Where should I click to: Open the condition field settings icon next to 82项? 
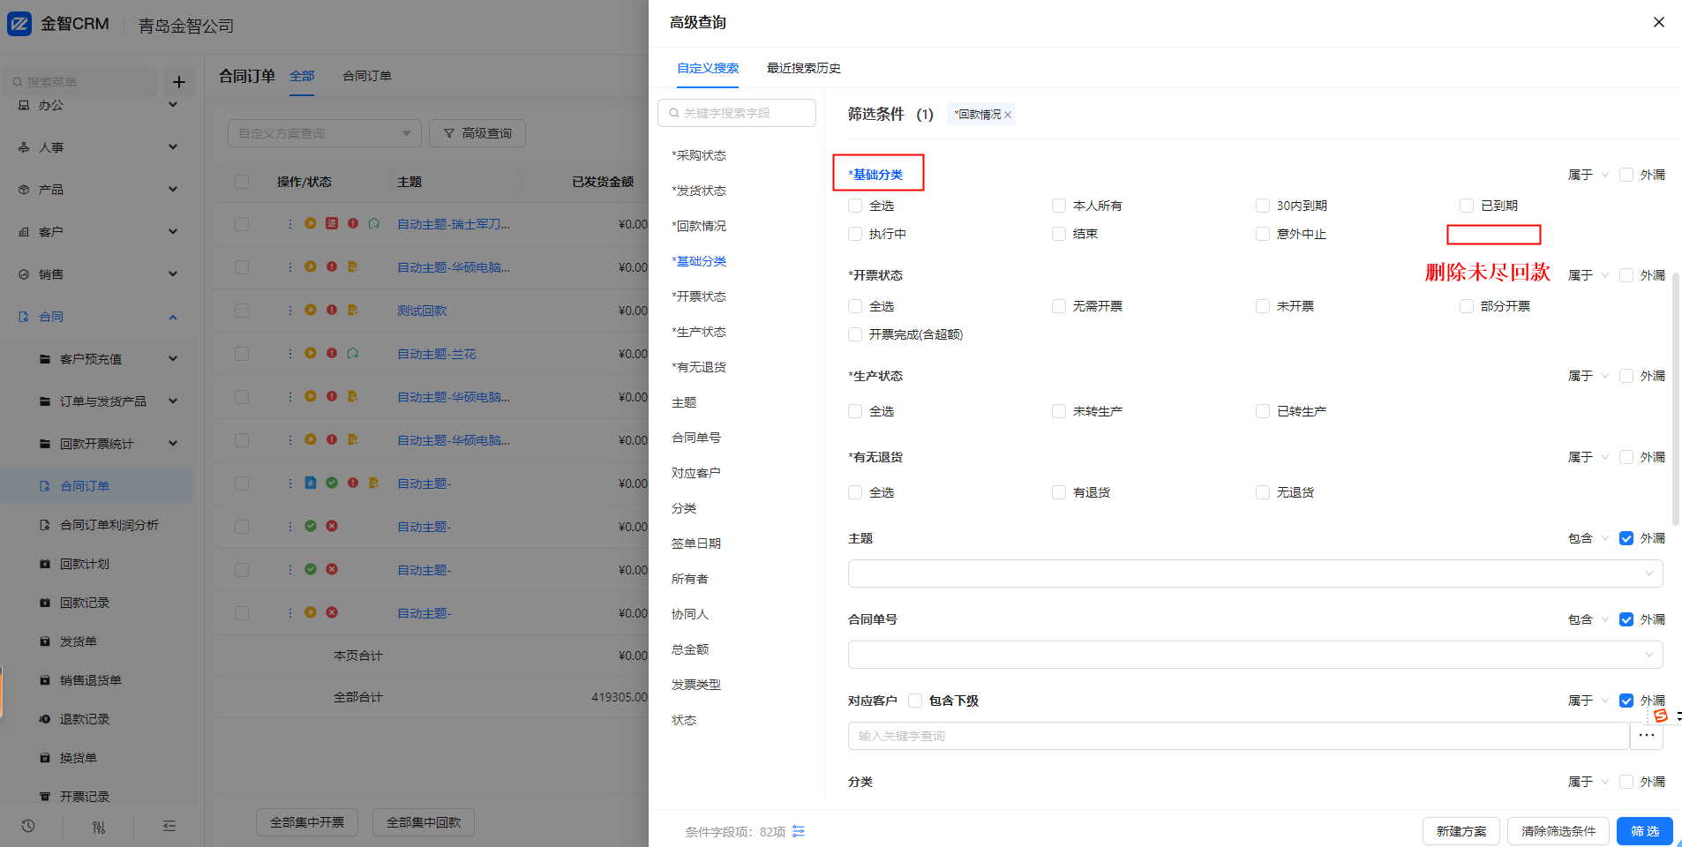(799, 831)
